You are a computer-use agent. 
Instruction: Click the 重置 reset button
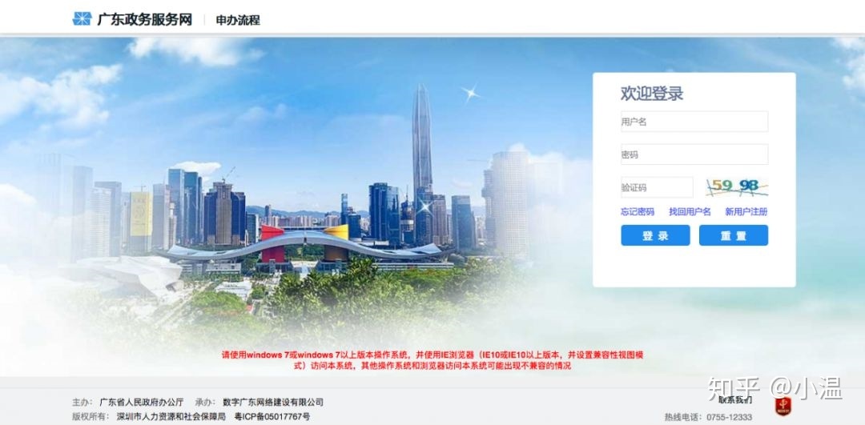coord(733,235)
